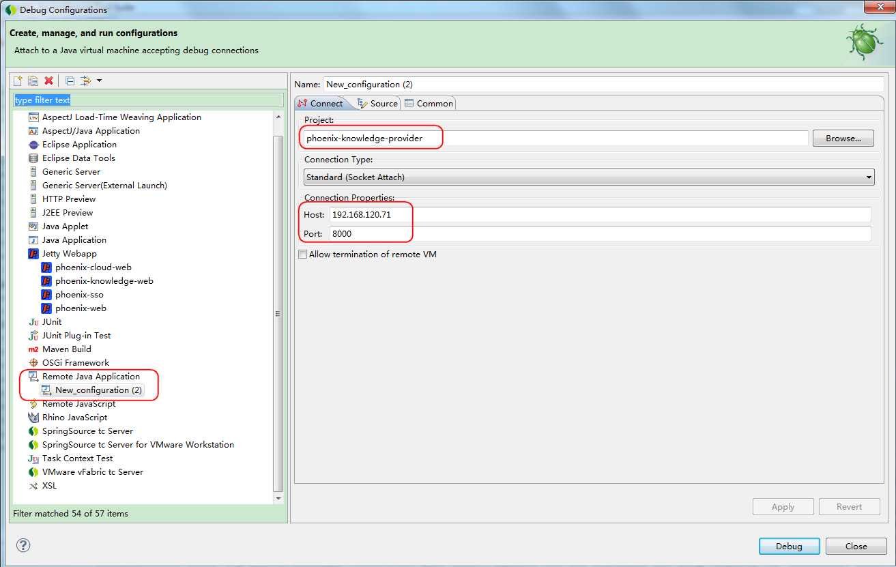Click the Remote JavaScript icon

[x=33, y=404]
